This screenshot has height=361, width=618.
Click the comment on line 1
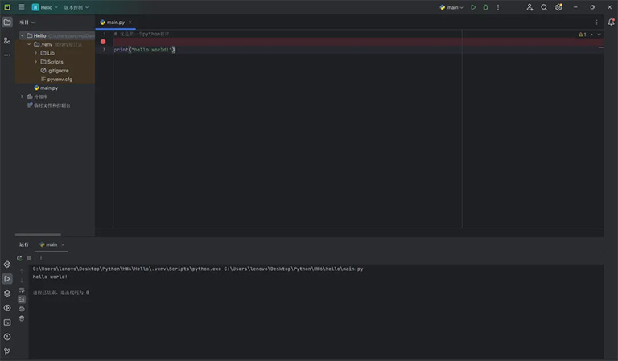pyautogui.click(x=142, y=34)
